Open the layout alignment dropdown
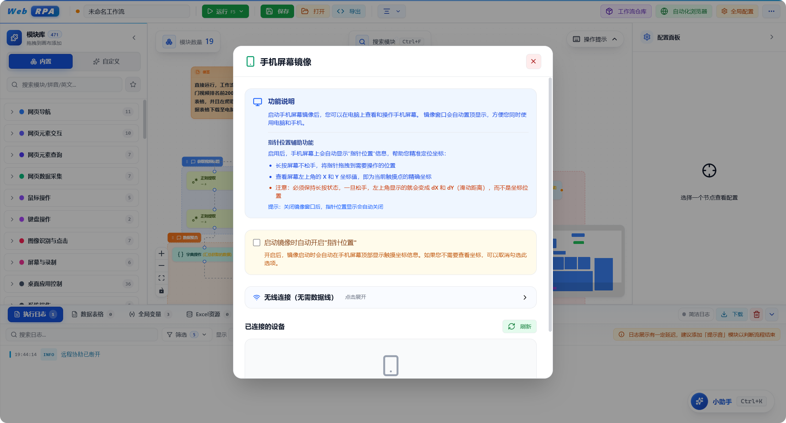 click(392, 11)
